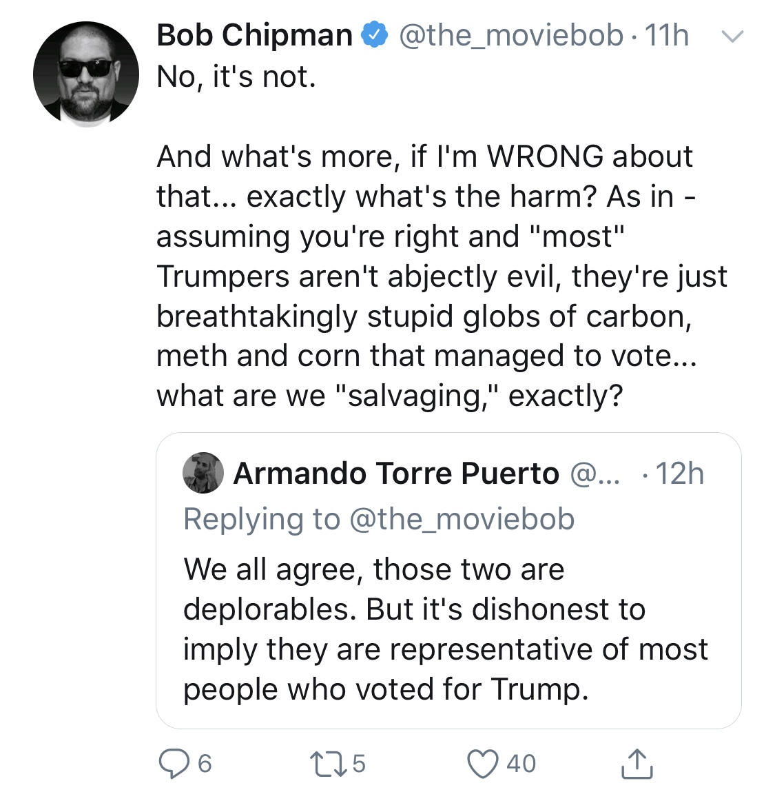Open the quoted tweet about deplorables
The image size is (775, 792).
(x=448, y=580)
